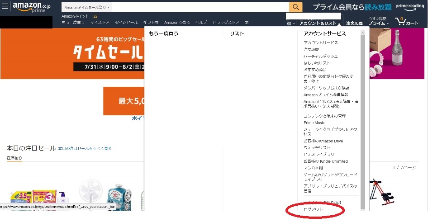
Task: Click the prime reading logo
Action: click(410, 7)
